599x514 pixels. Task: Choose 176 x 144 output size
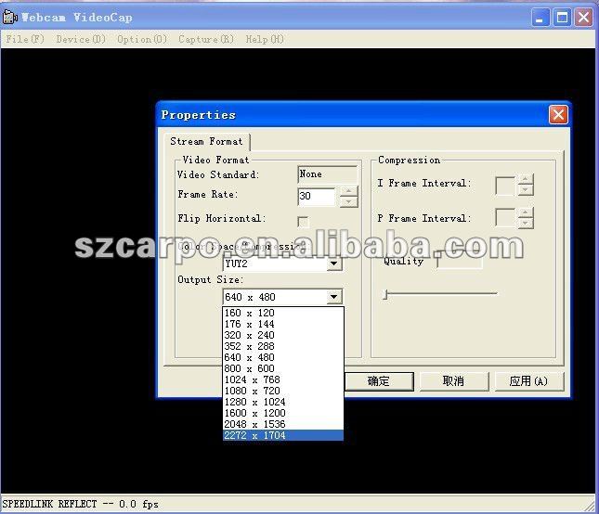283,324
